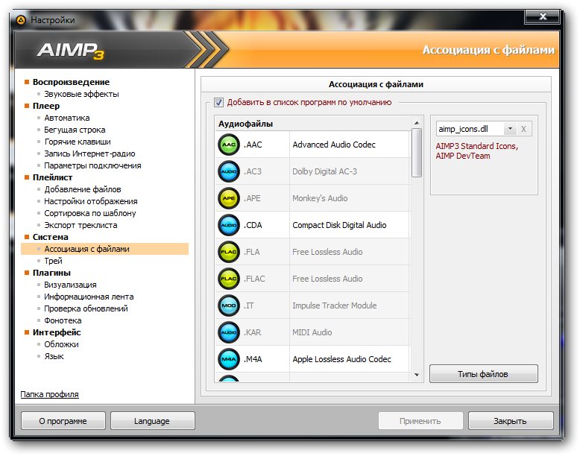Open the Папка профиля link

(x=49, y=394)
